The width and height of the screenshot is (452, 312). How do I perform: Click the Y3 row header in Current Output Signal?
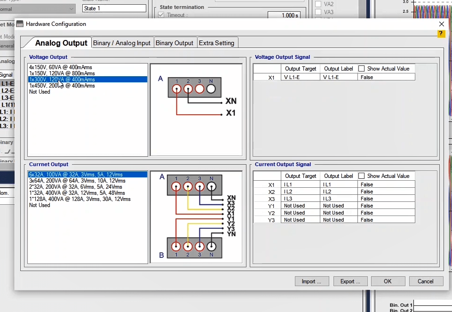point(267,220)
